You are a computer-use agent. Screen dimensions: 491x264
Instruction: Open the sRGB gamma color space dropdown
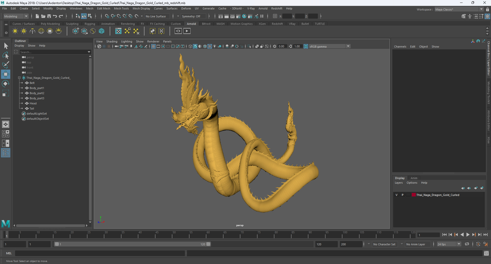[330, 46]
